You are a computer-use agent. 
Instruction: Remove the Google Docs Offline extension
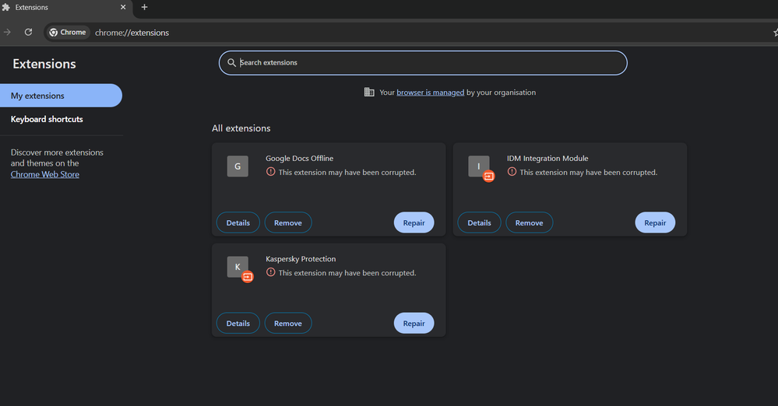[x=288, y=222]
